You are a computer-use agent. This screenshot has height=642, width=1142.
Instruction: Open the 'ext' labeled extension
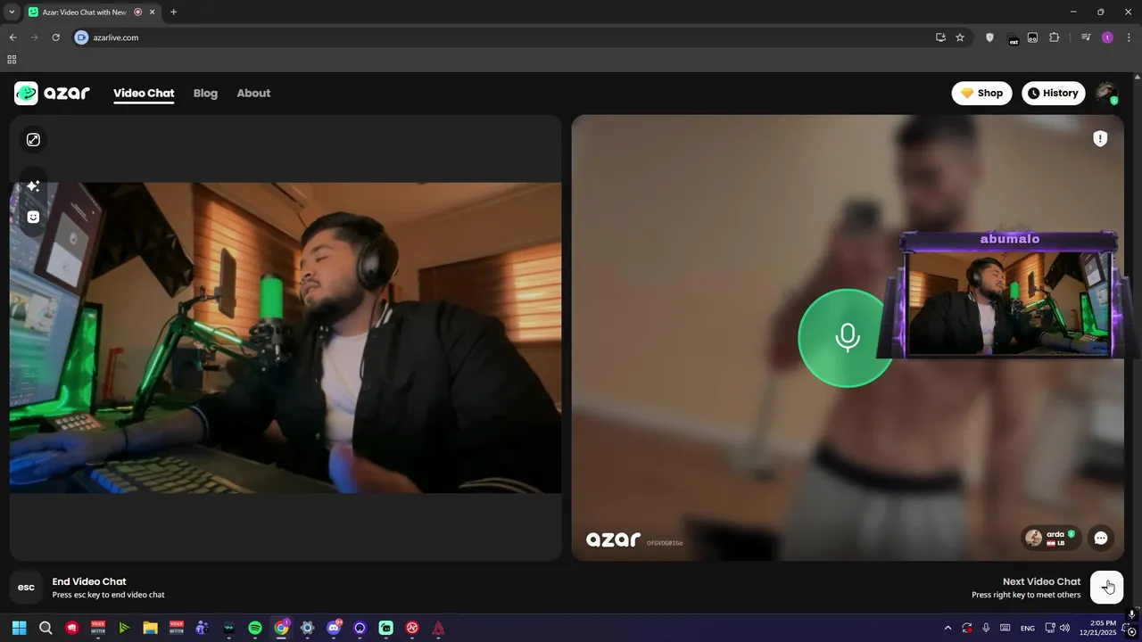pos(1013,38)
